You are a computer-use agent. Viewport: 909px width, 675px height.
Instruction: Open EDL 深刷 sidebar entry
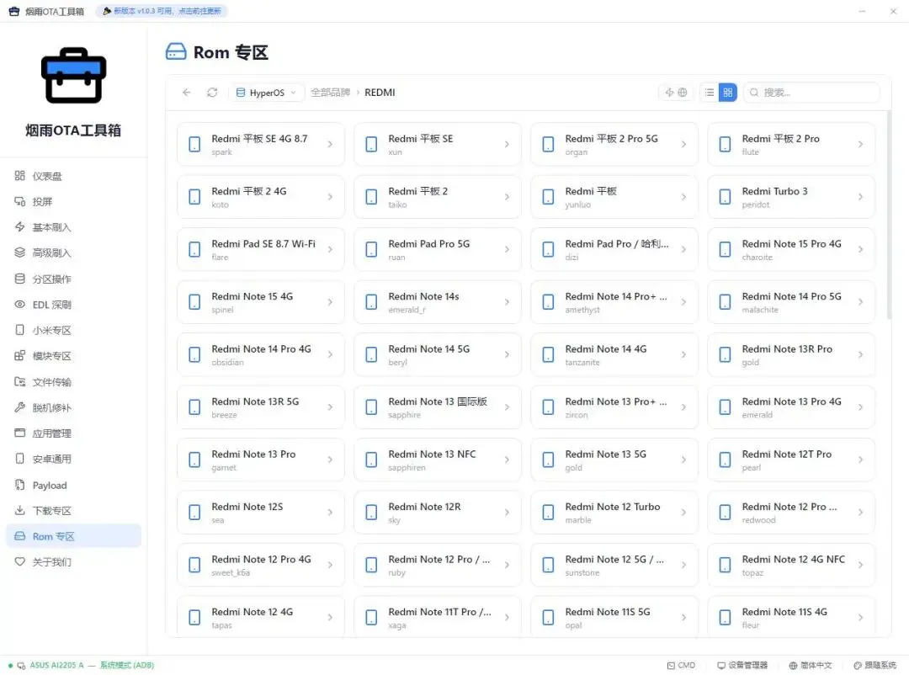[x=73, y=305]
